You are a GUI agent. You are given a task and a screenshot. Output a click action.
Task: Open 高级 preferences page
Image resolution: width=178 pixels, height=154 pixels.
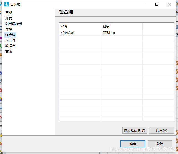9,52
